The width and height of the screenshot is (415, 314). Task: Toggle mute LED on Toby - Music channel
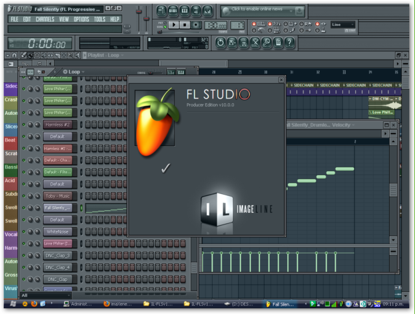tap(23, 196)
